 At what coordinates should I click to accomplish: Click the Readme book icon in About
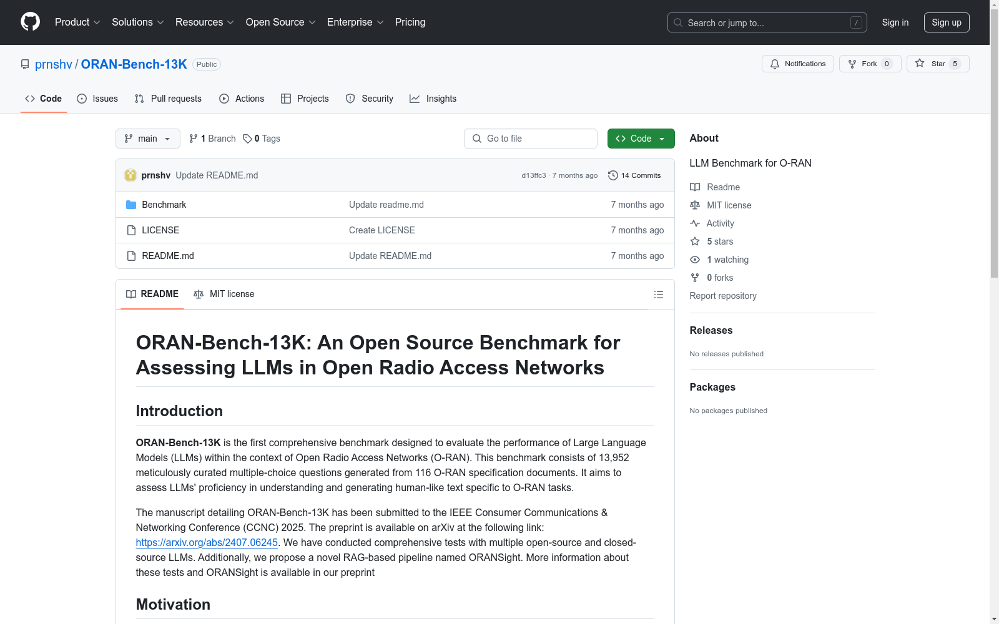695,187
